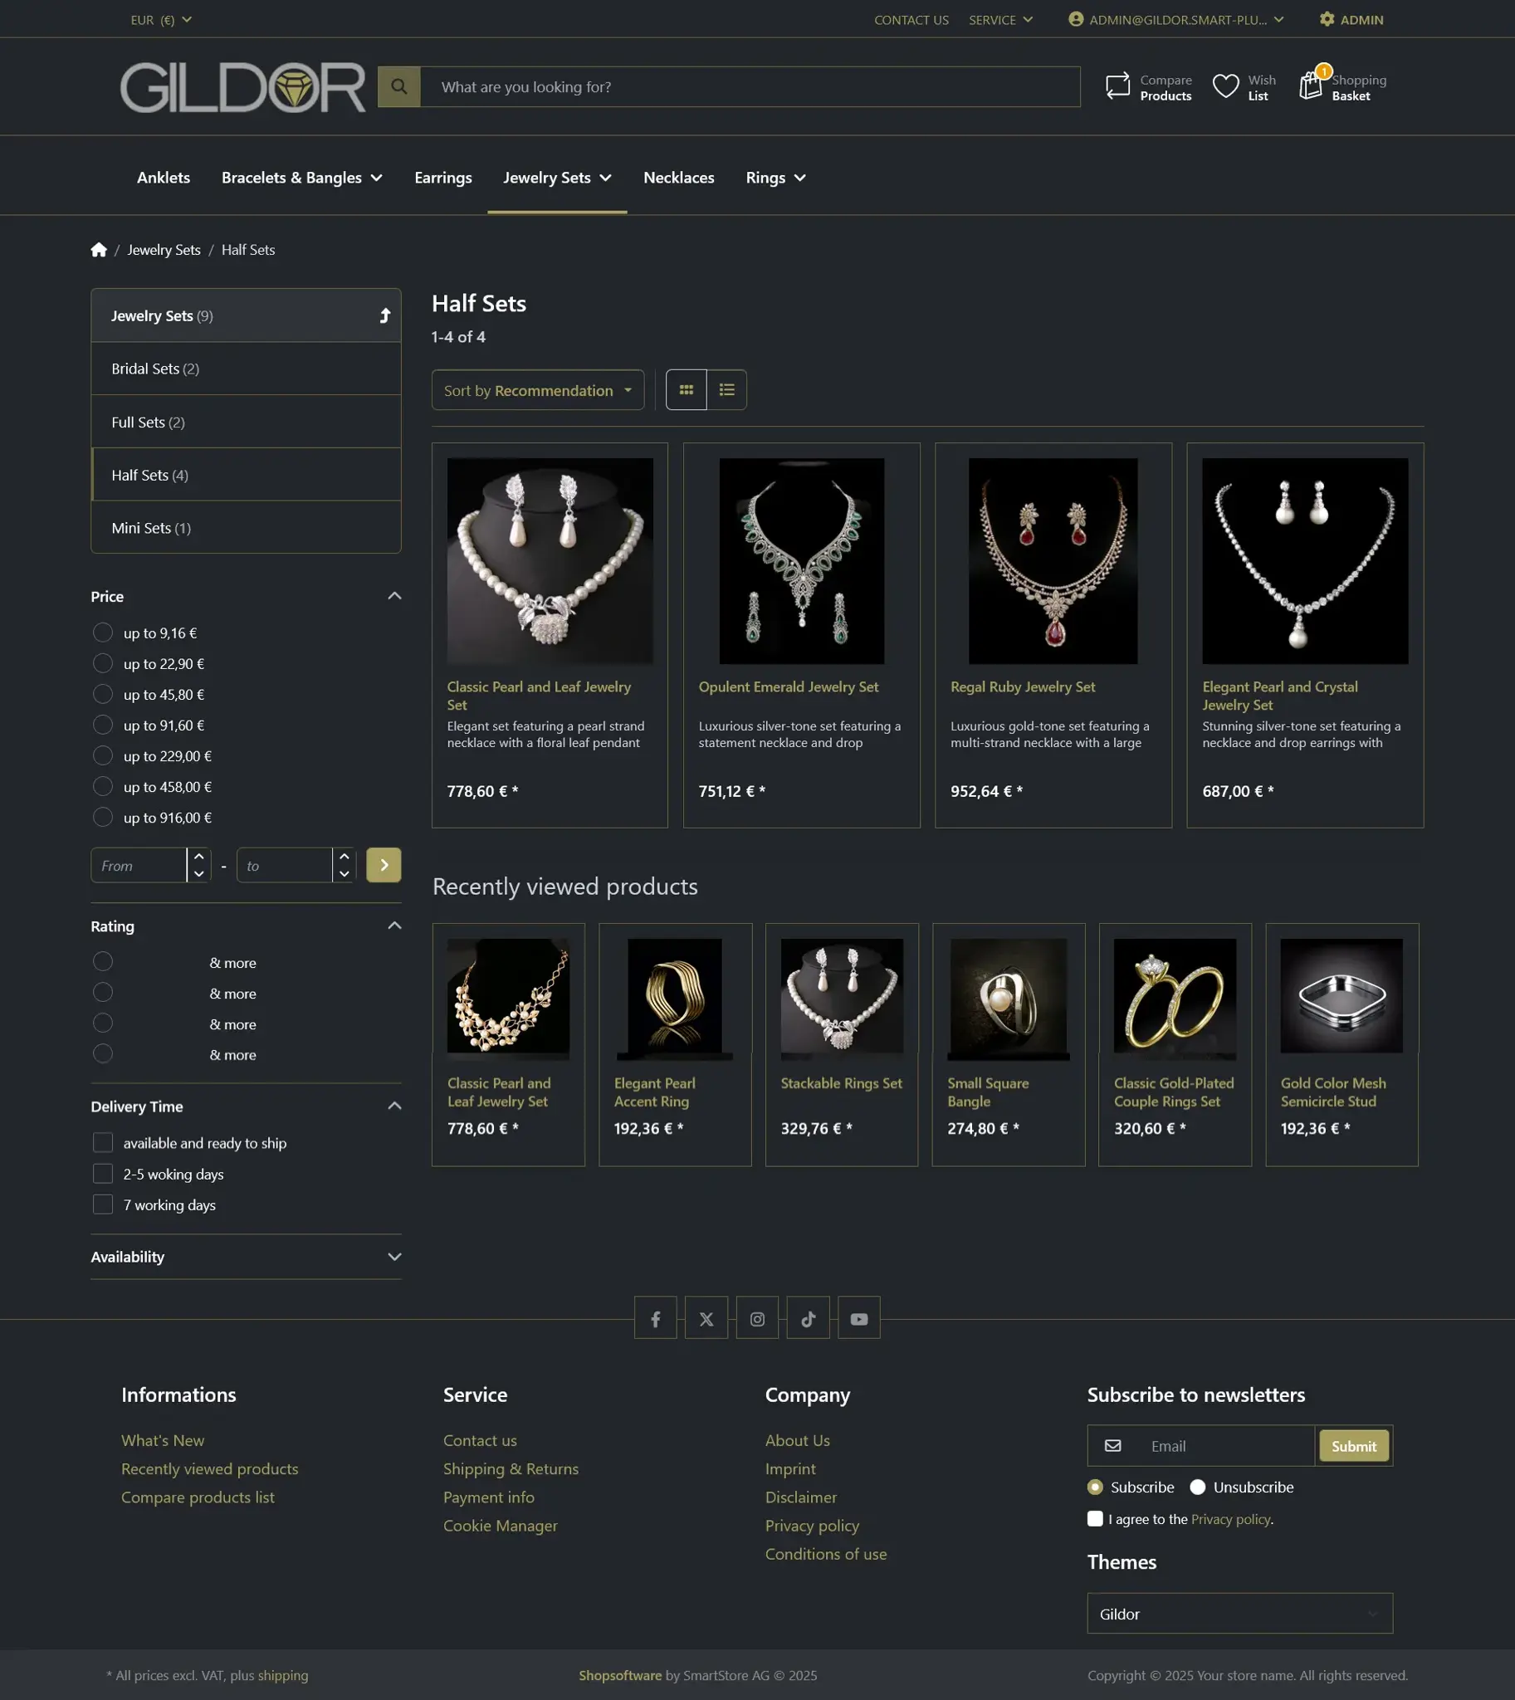The image size is (1515, 1700).
Task: Click in the search input field
Action: coord(750,86)
